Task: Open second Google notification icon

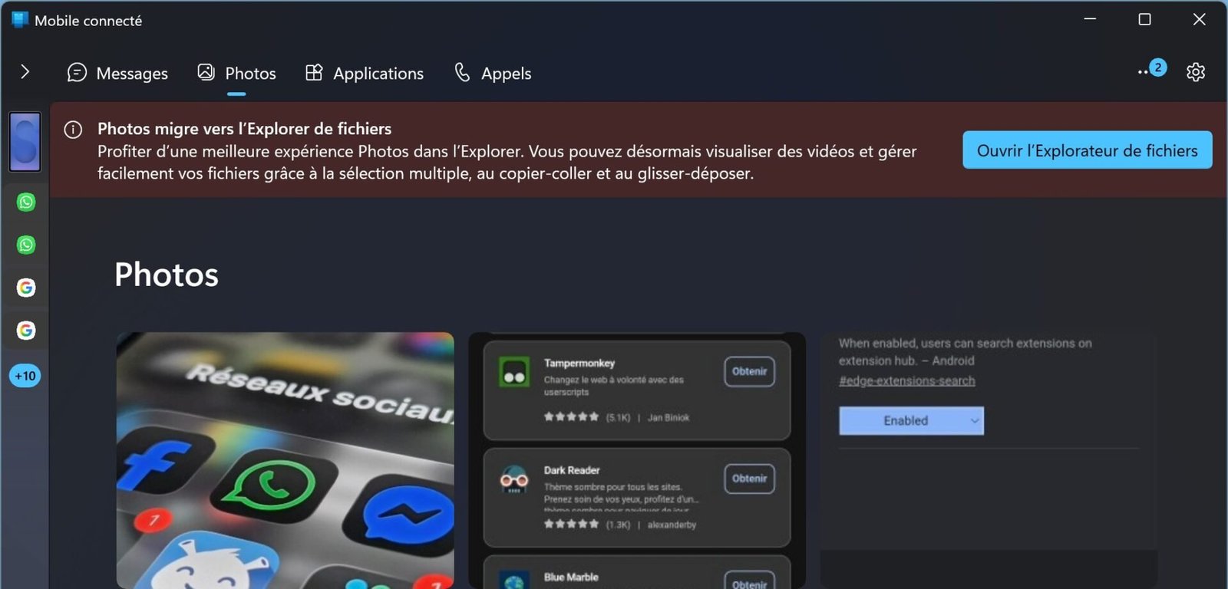Action: click(x=26, y=331)
